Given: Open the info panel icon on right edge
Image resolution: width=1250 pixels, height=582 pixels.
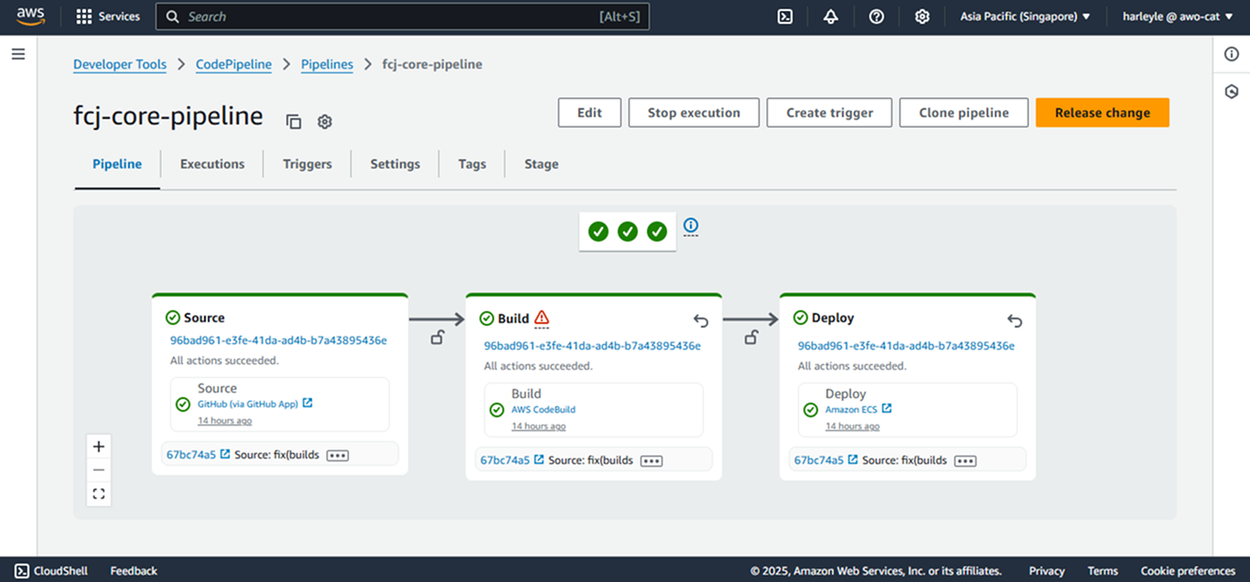Looking at the screenshot, I should pyautogui.click(x=1232, y=54).
